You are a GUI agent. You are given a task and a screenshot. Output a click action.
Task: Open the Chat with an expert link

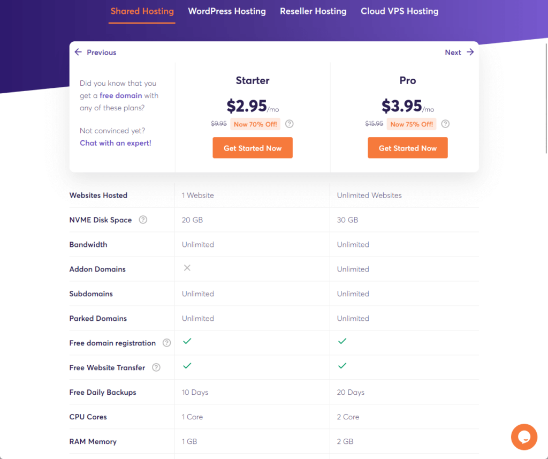pos(115,143)
